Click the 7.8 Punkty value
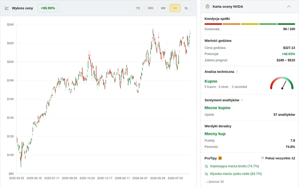299x187 pixels. tap(293, 141)
